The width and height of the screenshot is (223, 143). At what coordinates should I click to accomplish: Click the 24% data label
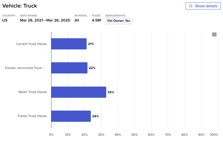pyautogui.click(x=95, y=116)
